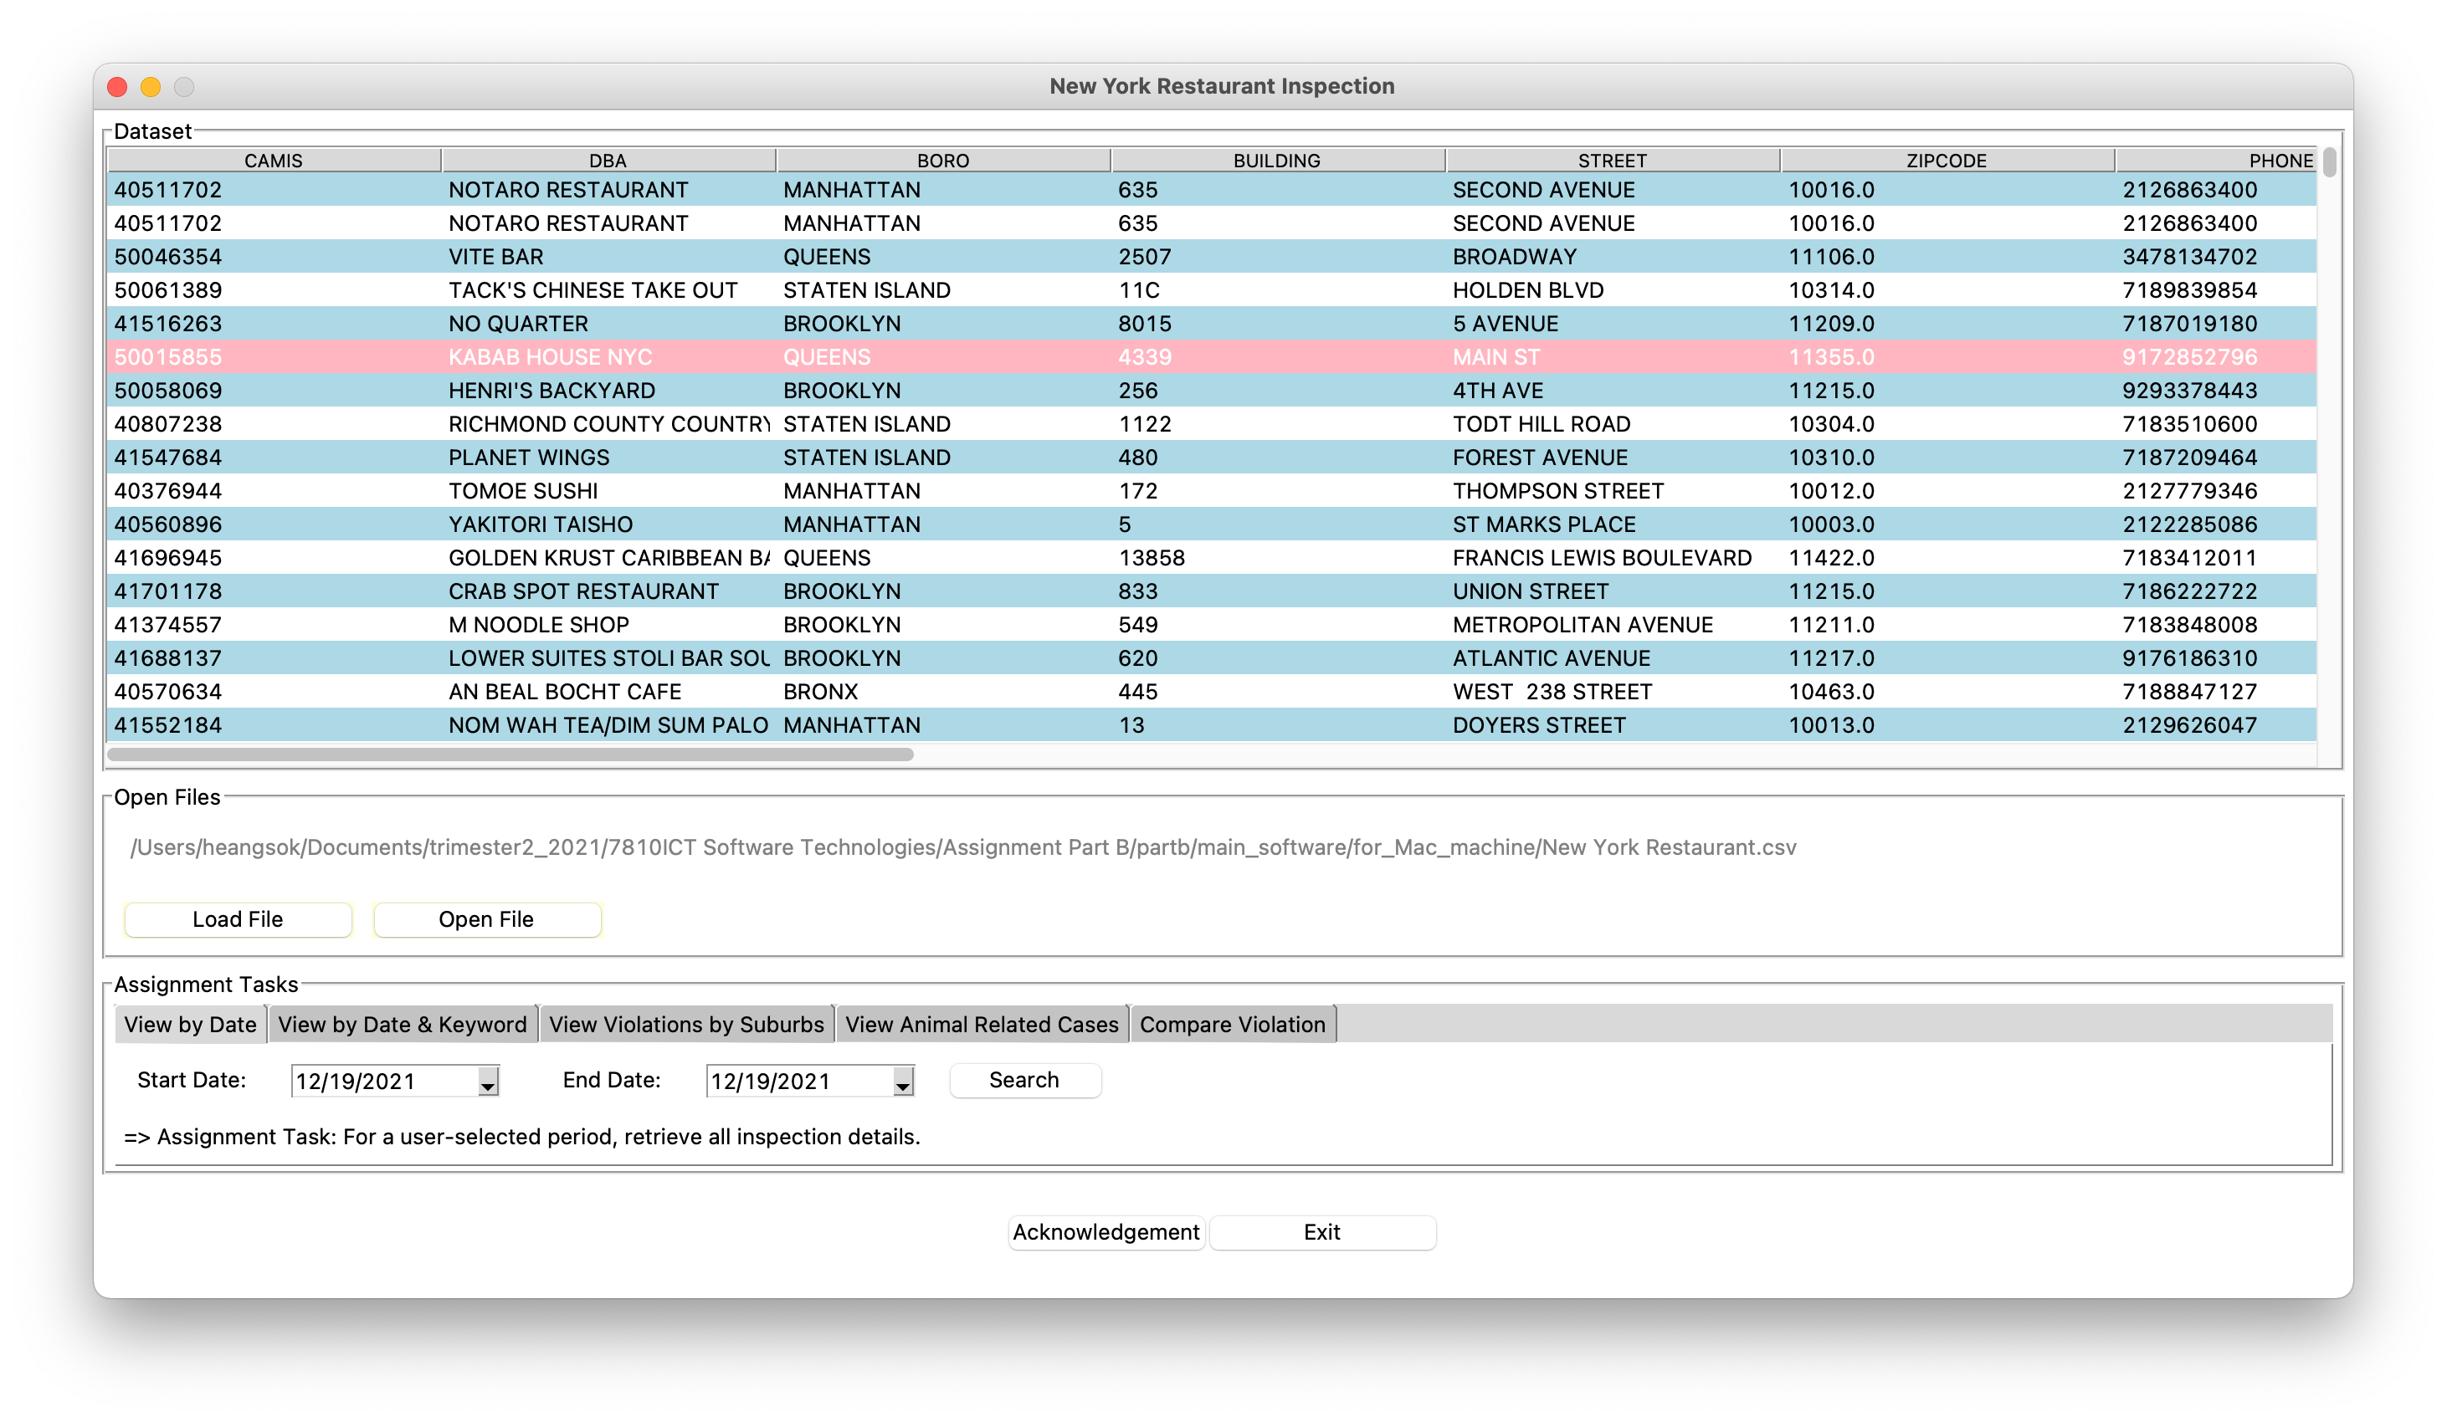Open the Acknowledgement dialog
The image size is (2447, 1422).
pyautogui.click(x=1106, y=1232)
